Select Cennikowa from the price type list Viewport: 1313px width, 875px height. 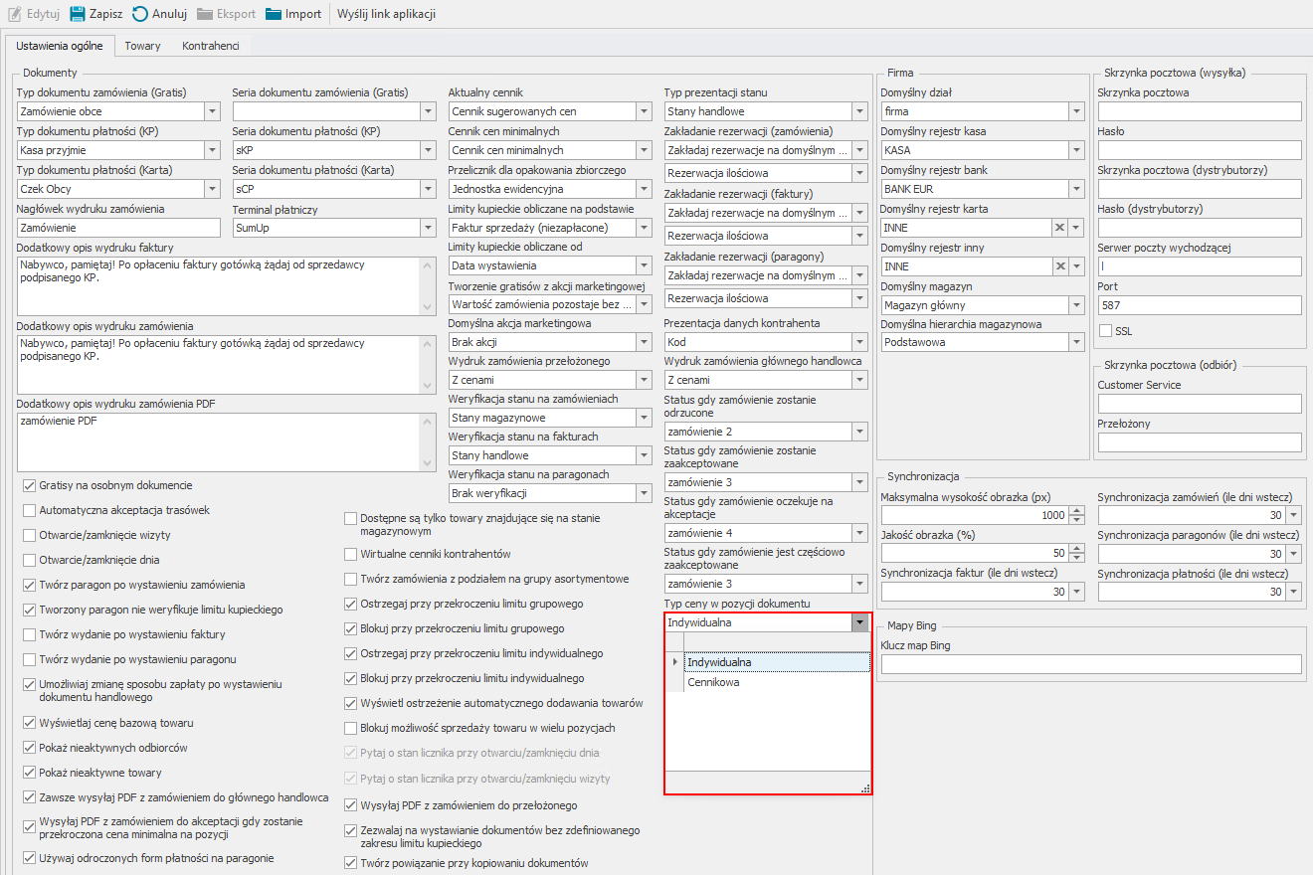[713, 682]
